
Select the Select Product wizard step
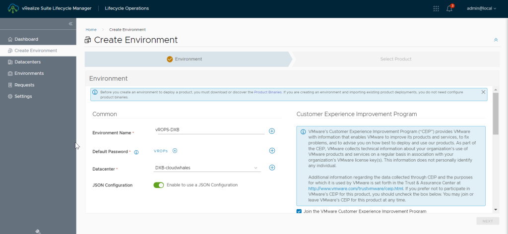click(395, 59)
